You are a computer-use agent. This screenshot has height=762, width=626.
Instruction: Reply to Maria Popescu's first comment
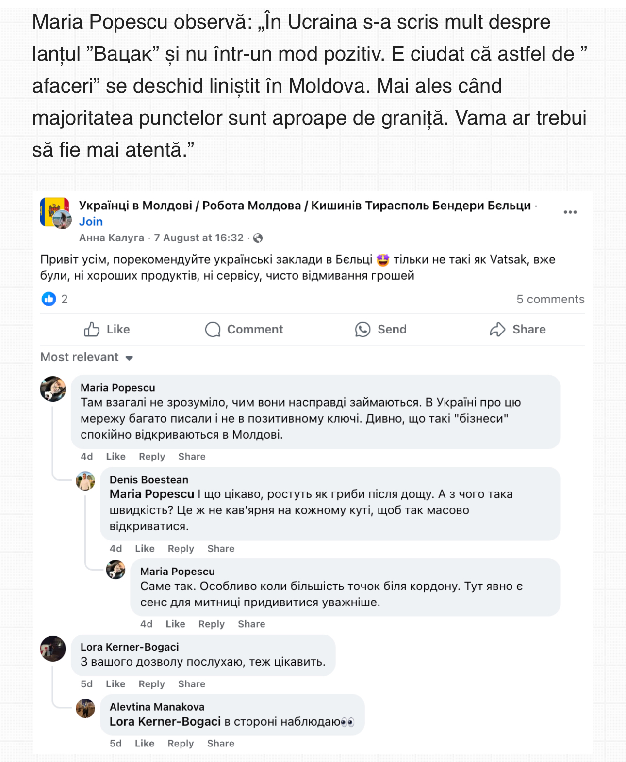(152, 457)
